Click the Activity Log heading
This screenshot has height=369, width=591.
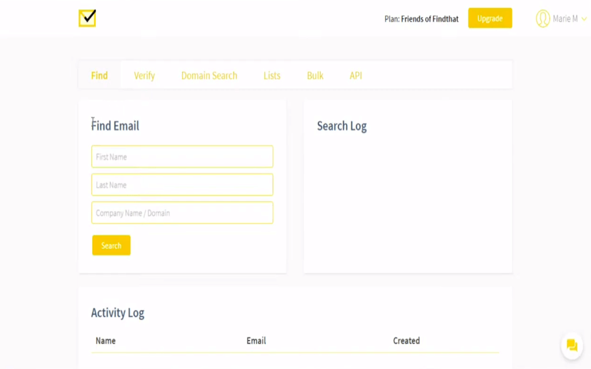point(118,312)
